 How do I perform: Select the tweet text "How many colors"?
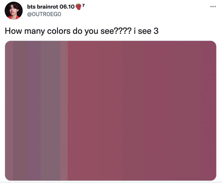[x=37, y=31]
